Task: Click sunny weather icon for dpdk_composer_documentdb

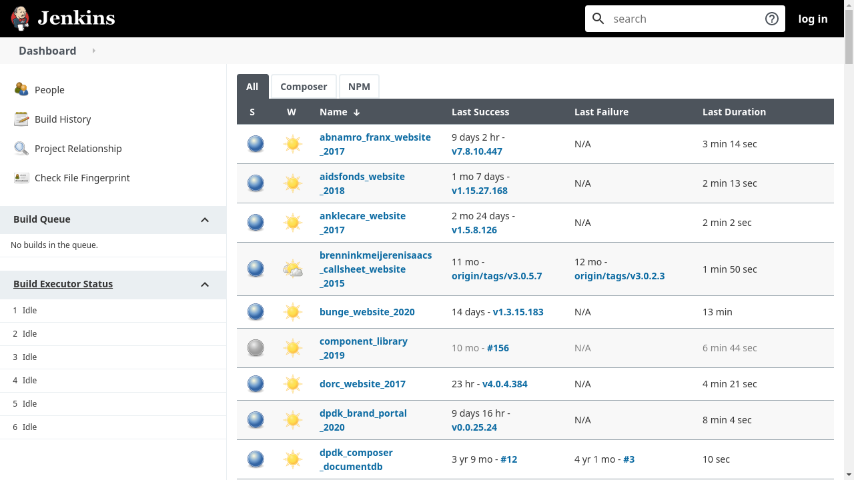Action: 292,459
